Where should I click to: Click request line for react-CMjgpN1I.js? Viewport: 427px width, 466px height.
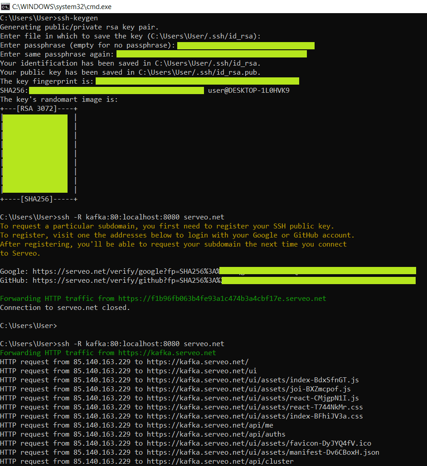click(x=180, y=398)
